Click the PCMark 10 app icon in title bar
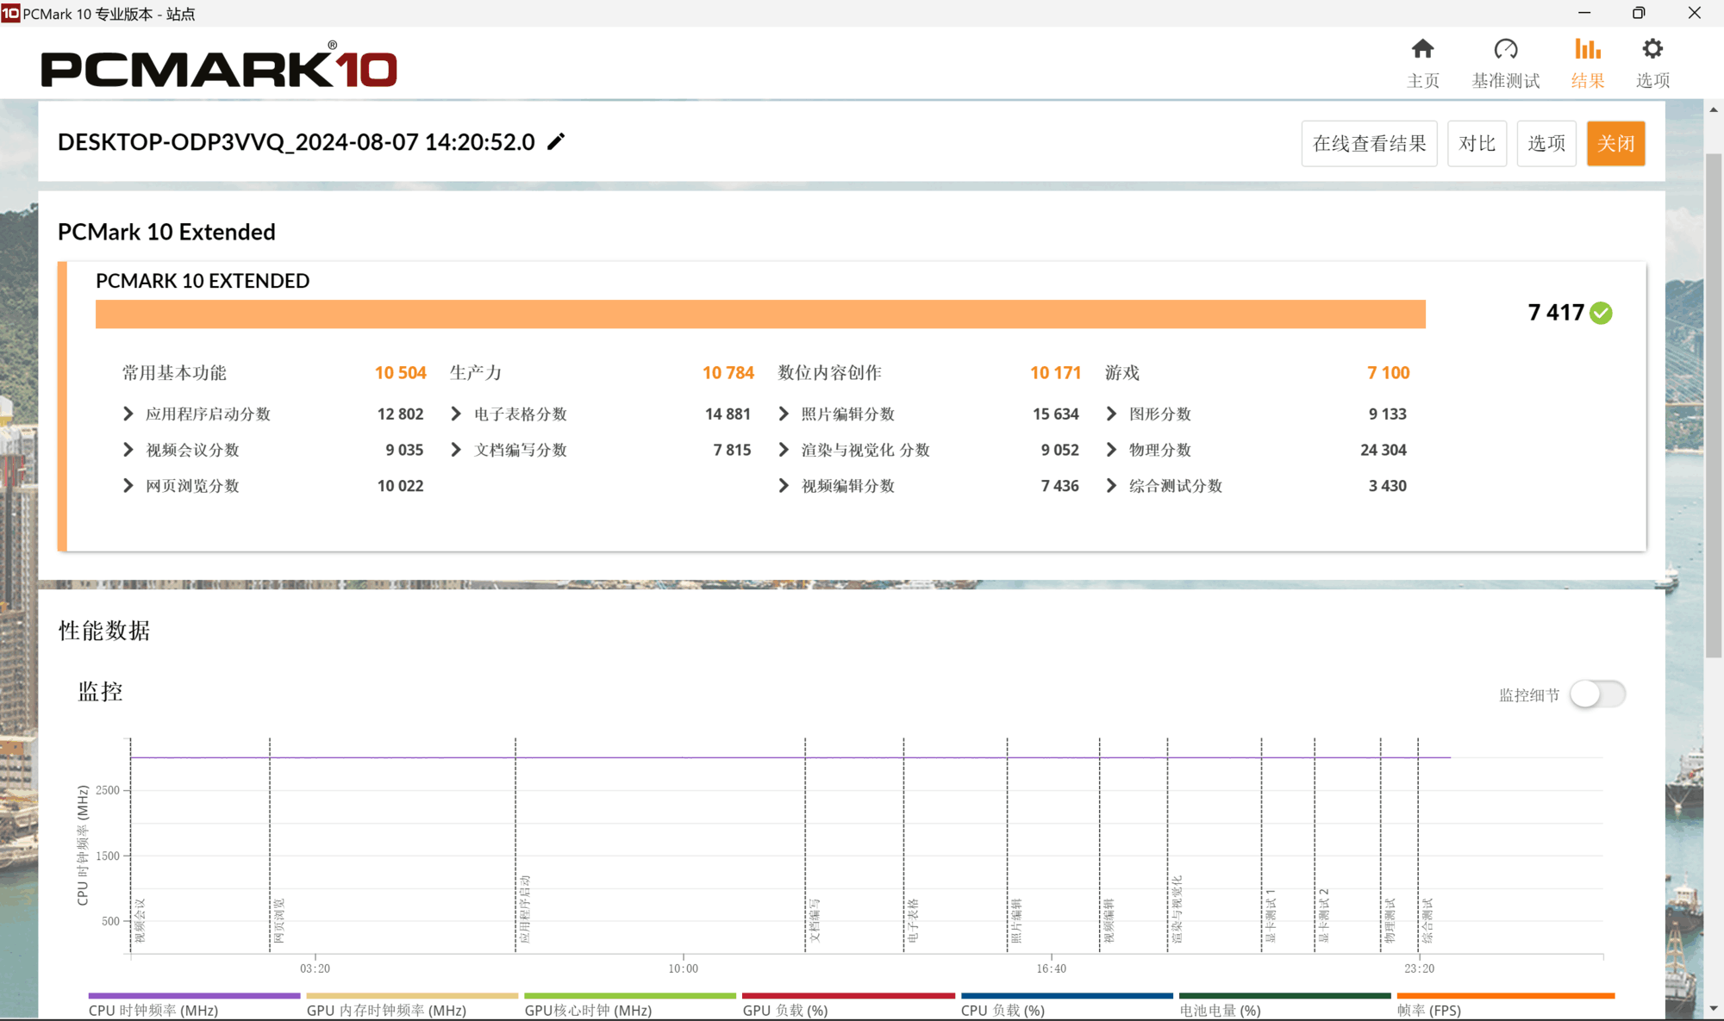The image size is (1724, 1021). [x=10, y=13]
